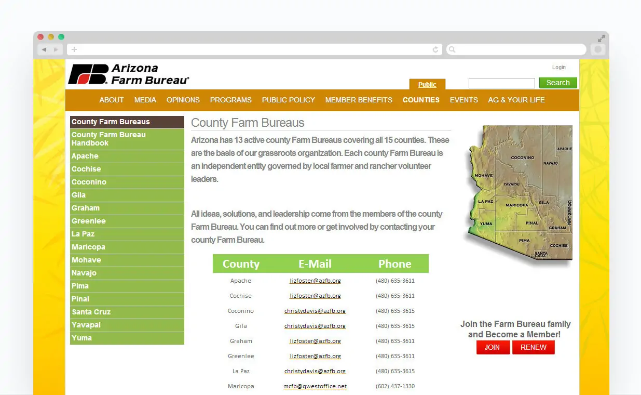Click the fullscreen expand arrows icon
Screen dimensions: 641x395
coord(601,38)
